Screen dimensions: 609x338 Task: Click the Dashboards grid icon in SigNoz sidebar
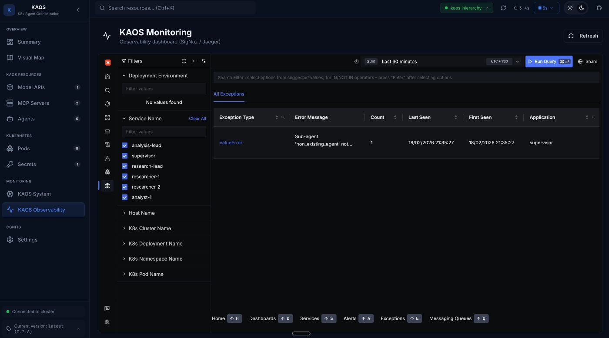(x=107, y=118)
